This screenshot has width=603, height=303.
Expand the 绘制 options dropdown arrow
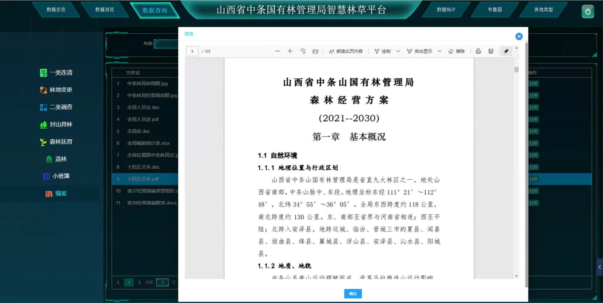tap(398, 51)
